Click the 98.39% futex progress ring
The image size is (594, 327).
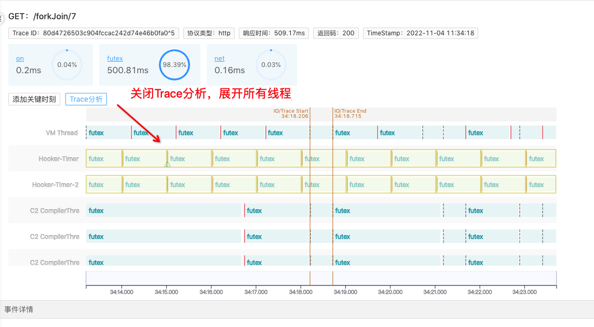174,65
